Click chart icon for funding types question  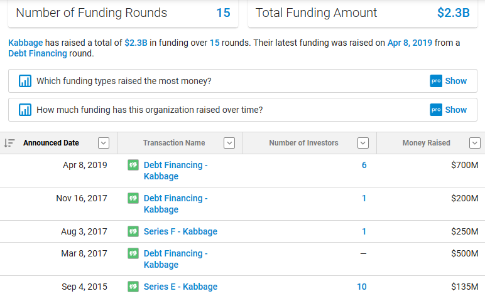click(x=25, y=81)
